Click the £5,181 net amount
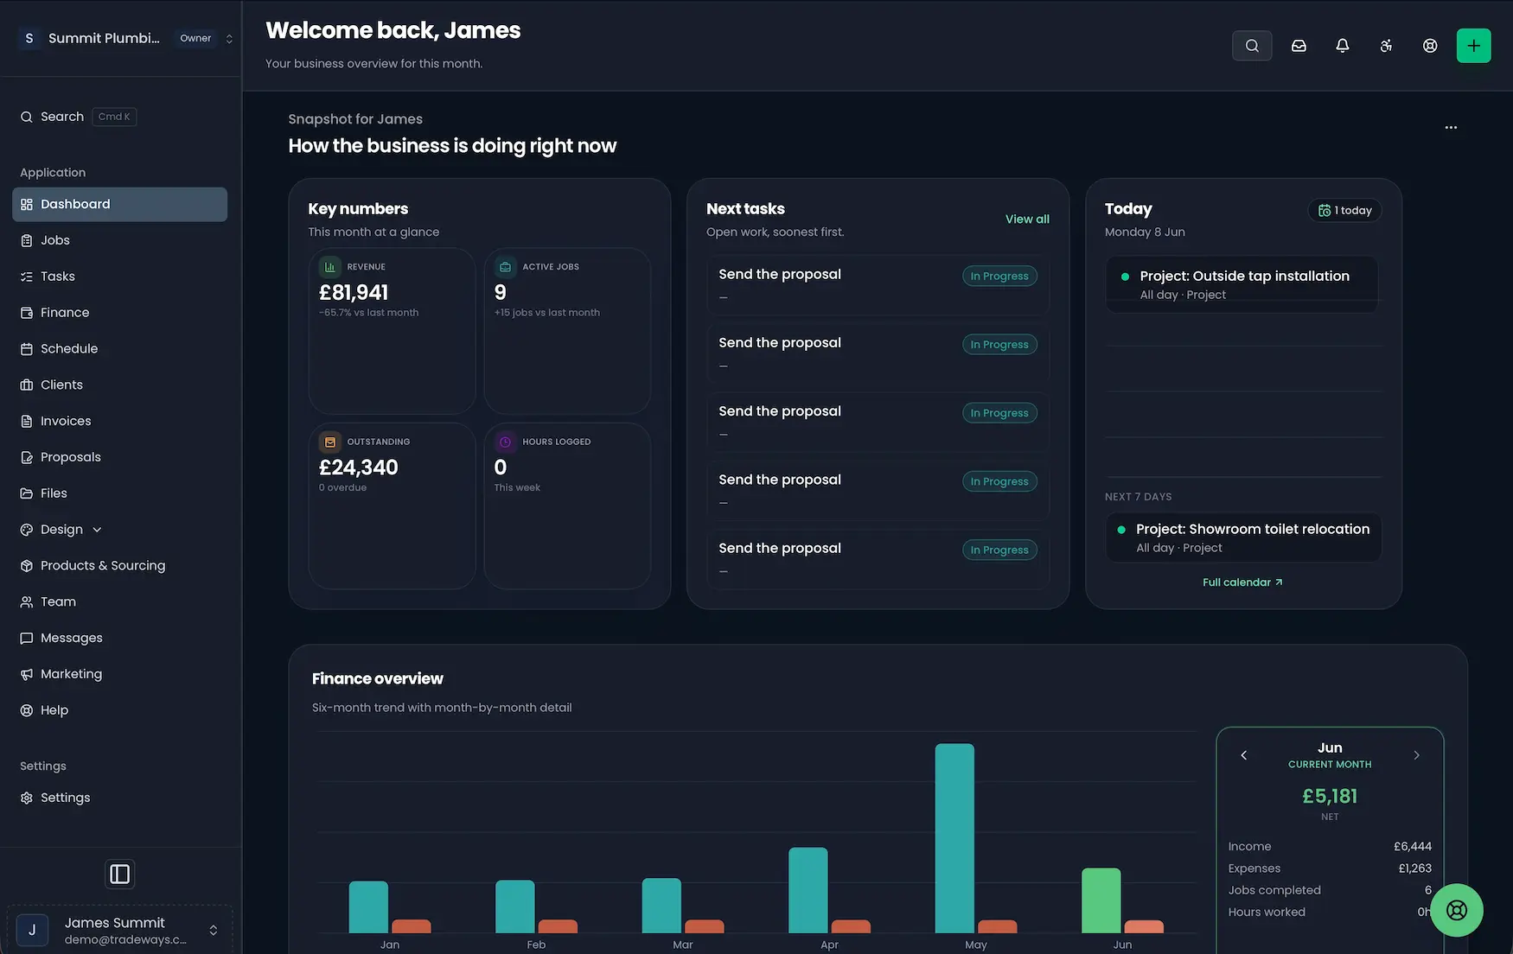 (1330, 796)
